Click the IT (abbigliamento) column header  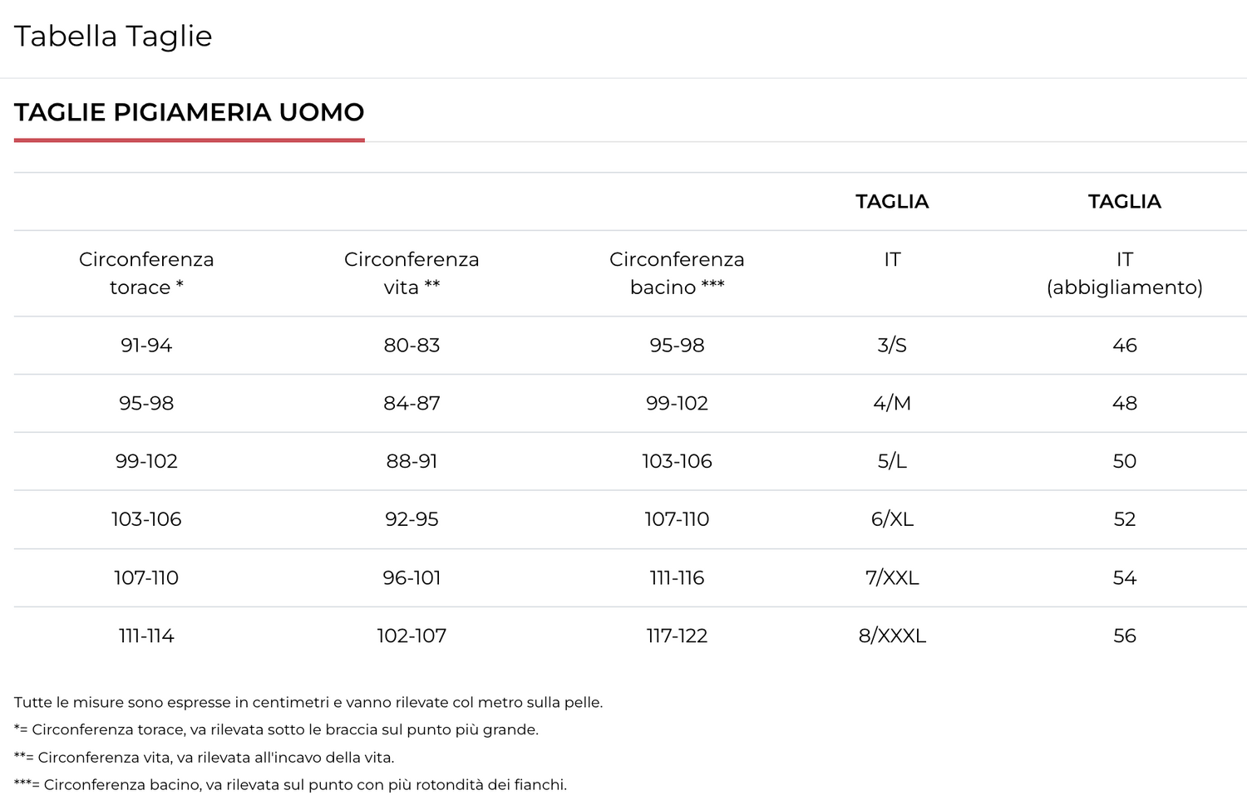[x=1124, y=273]
